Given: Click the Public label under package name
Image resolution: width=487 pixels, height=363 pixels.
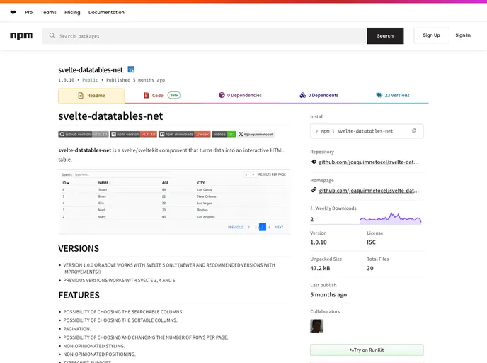Looking at the screenshot, I should pos(90,80).
